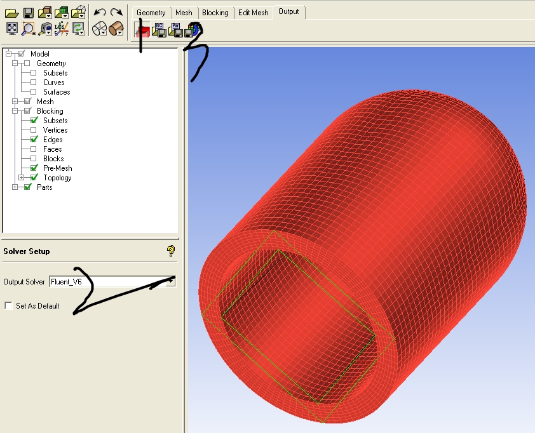Switch to wireframe display mode
Screen dimensions: 535x433
100,29
